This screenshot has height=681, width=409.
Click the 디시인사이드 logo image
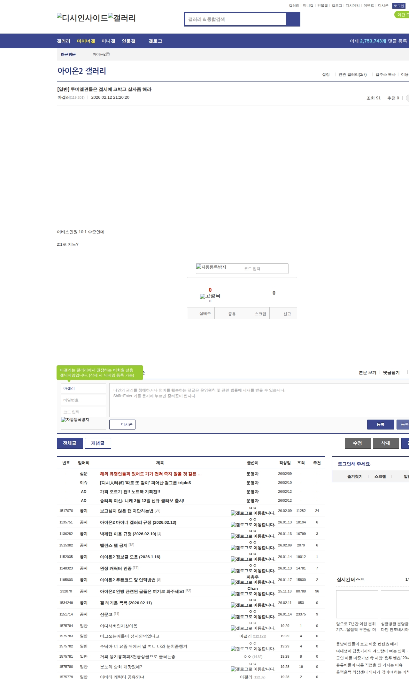(x=82, y=18)
